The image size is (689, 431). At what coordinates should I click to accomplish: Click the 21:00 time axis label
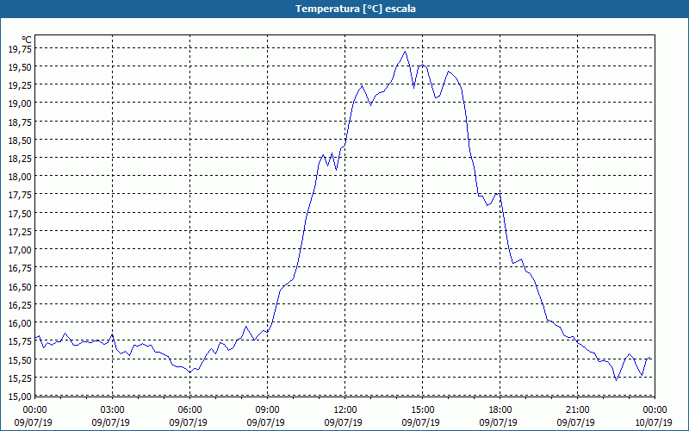pyautogui.click(x=577, y=410)
